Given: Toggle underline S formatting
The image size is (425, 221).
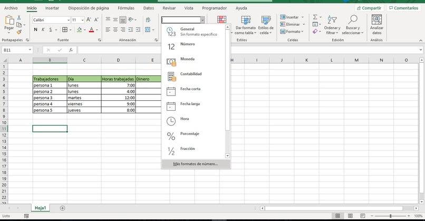Looking at the screenshot, I should coord(51,30).
